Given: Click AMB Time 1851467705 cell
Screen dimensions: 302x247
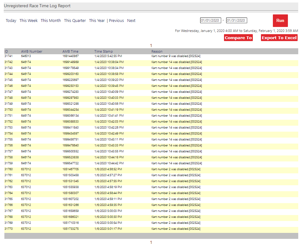Looking at the screenshot, I should click(x=70, y=170).
